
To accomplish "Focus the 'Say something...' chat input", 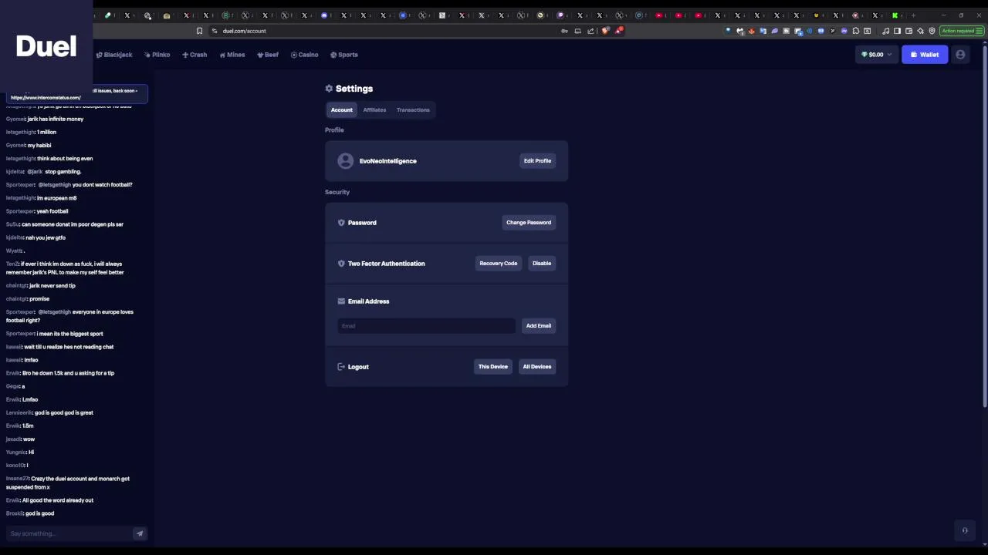I will point(69,533).
